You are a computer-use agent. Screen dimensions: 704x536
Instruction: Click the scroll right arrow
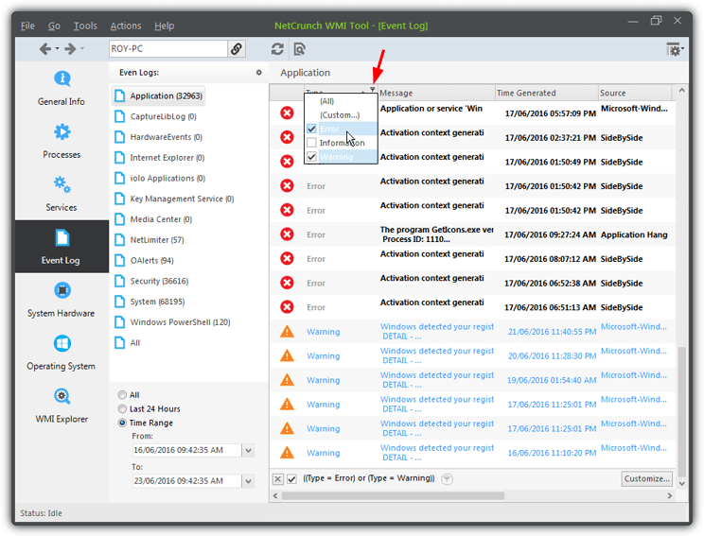[x=669, y=495]
